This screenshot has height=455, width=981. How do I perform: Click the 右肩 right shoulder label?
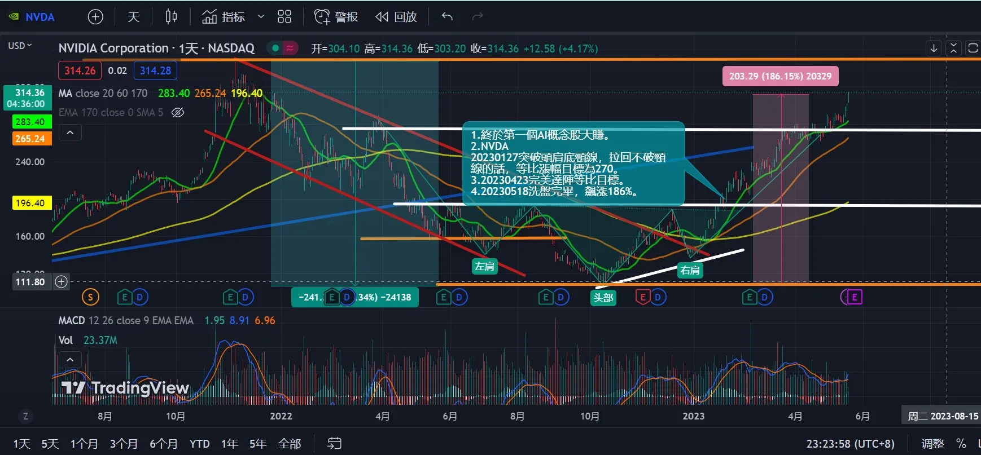[690, 270]
